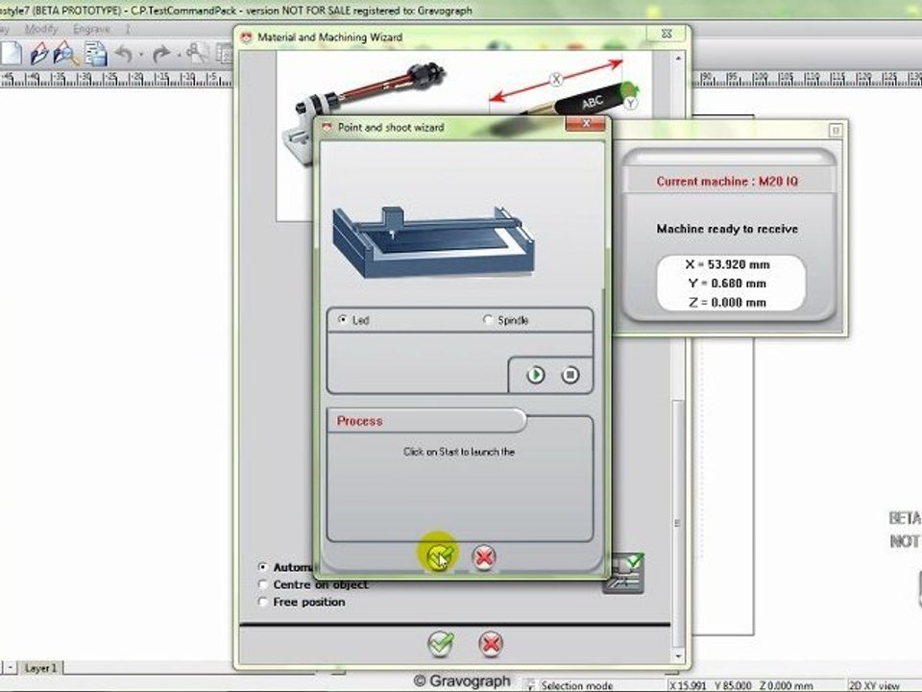Viewport: 922px width, 692px height.
Task: Close the Material and Machining Wizard window
Action: click(667, 34)
